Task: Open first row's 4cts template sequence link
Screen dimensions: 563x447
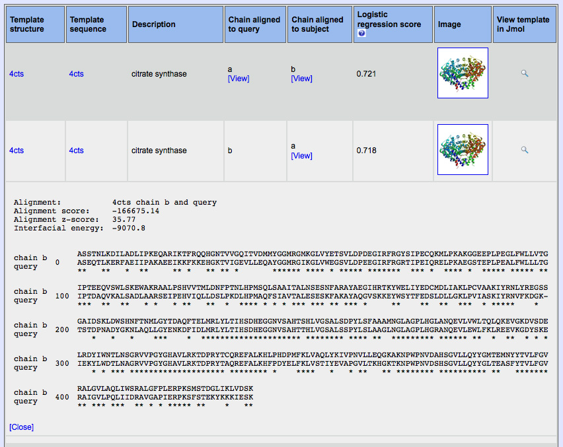Action: pyautogui.click(x=77, y=74)
